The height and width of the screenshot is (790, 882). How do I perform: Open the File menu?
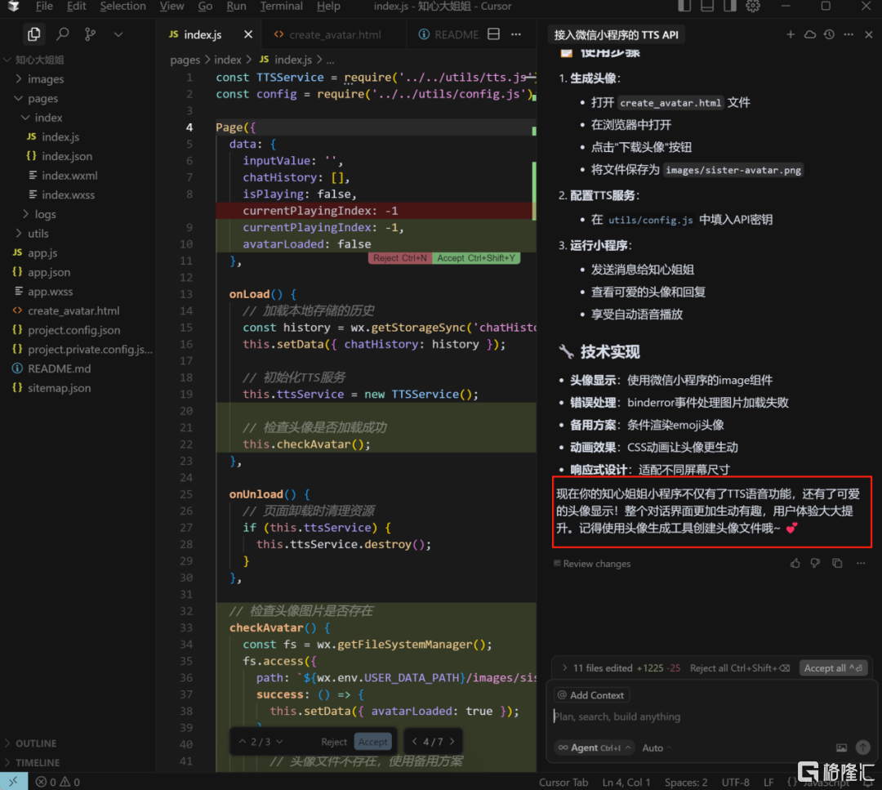pos(44,7)
